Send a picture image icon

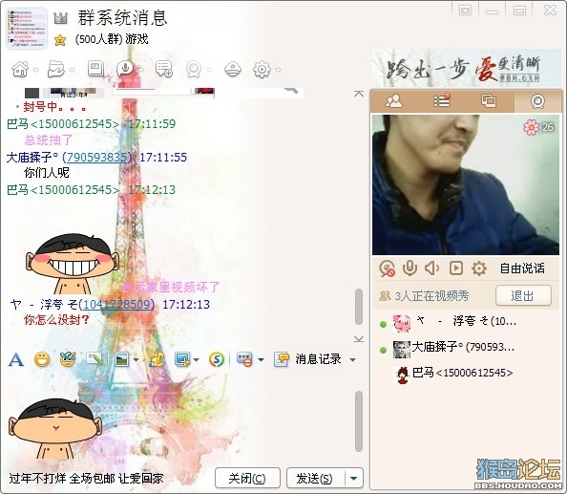click(122, 359)
